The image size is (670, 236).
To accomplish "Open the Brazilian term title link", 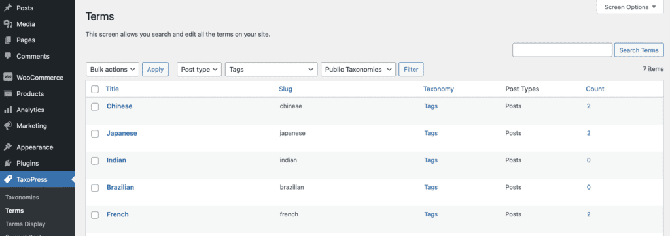I will [120, 188].
